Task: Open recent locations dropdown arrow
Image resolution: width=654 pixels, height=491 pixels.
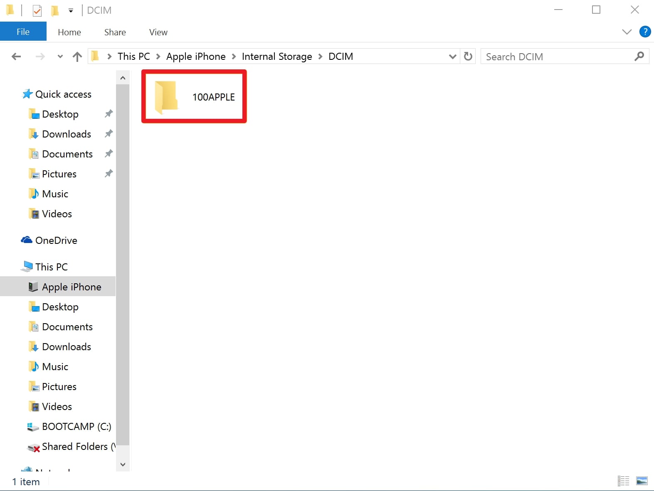Action: 60,56
